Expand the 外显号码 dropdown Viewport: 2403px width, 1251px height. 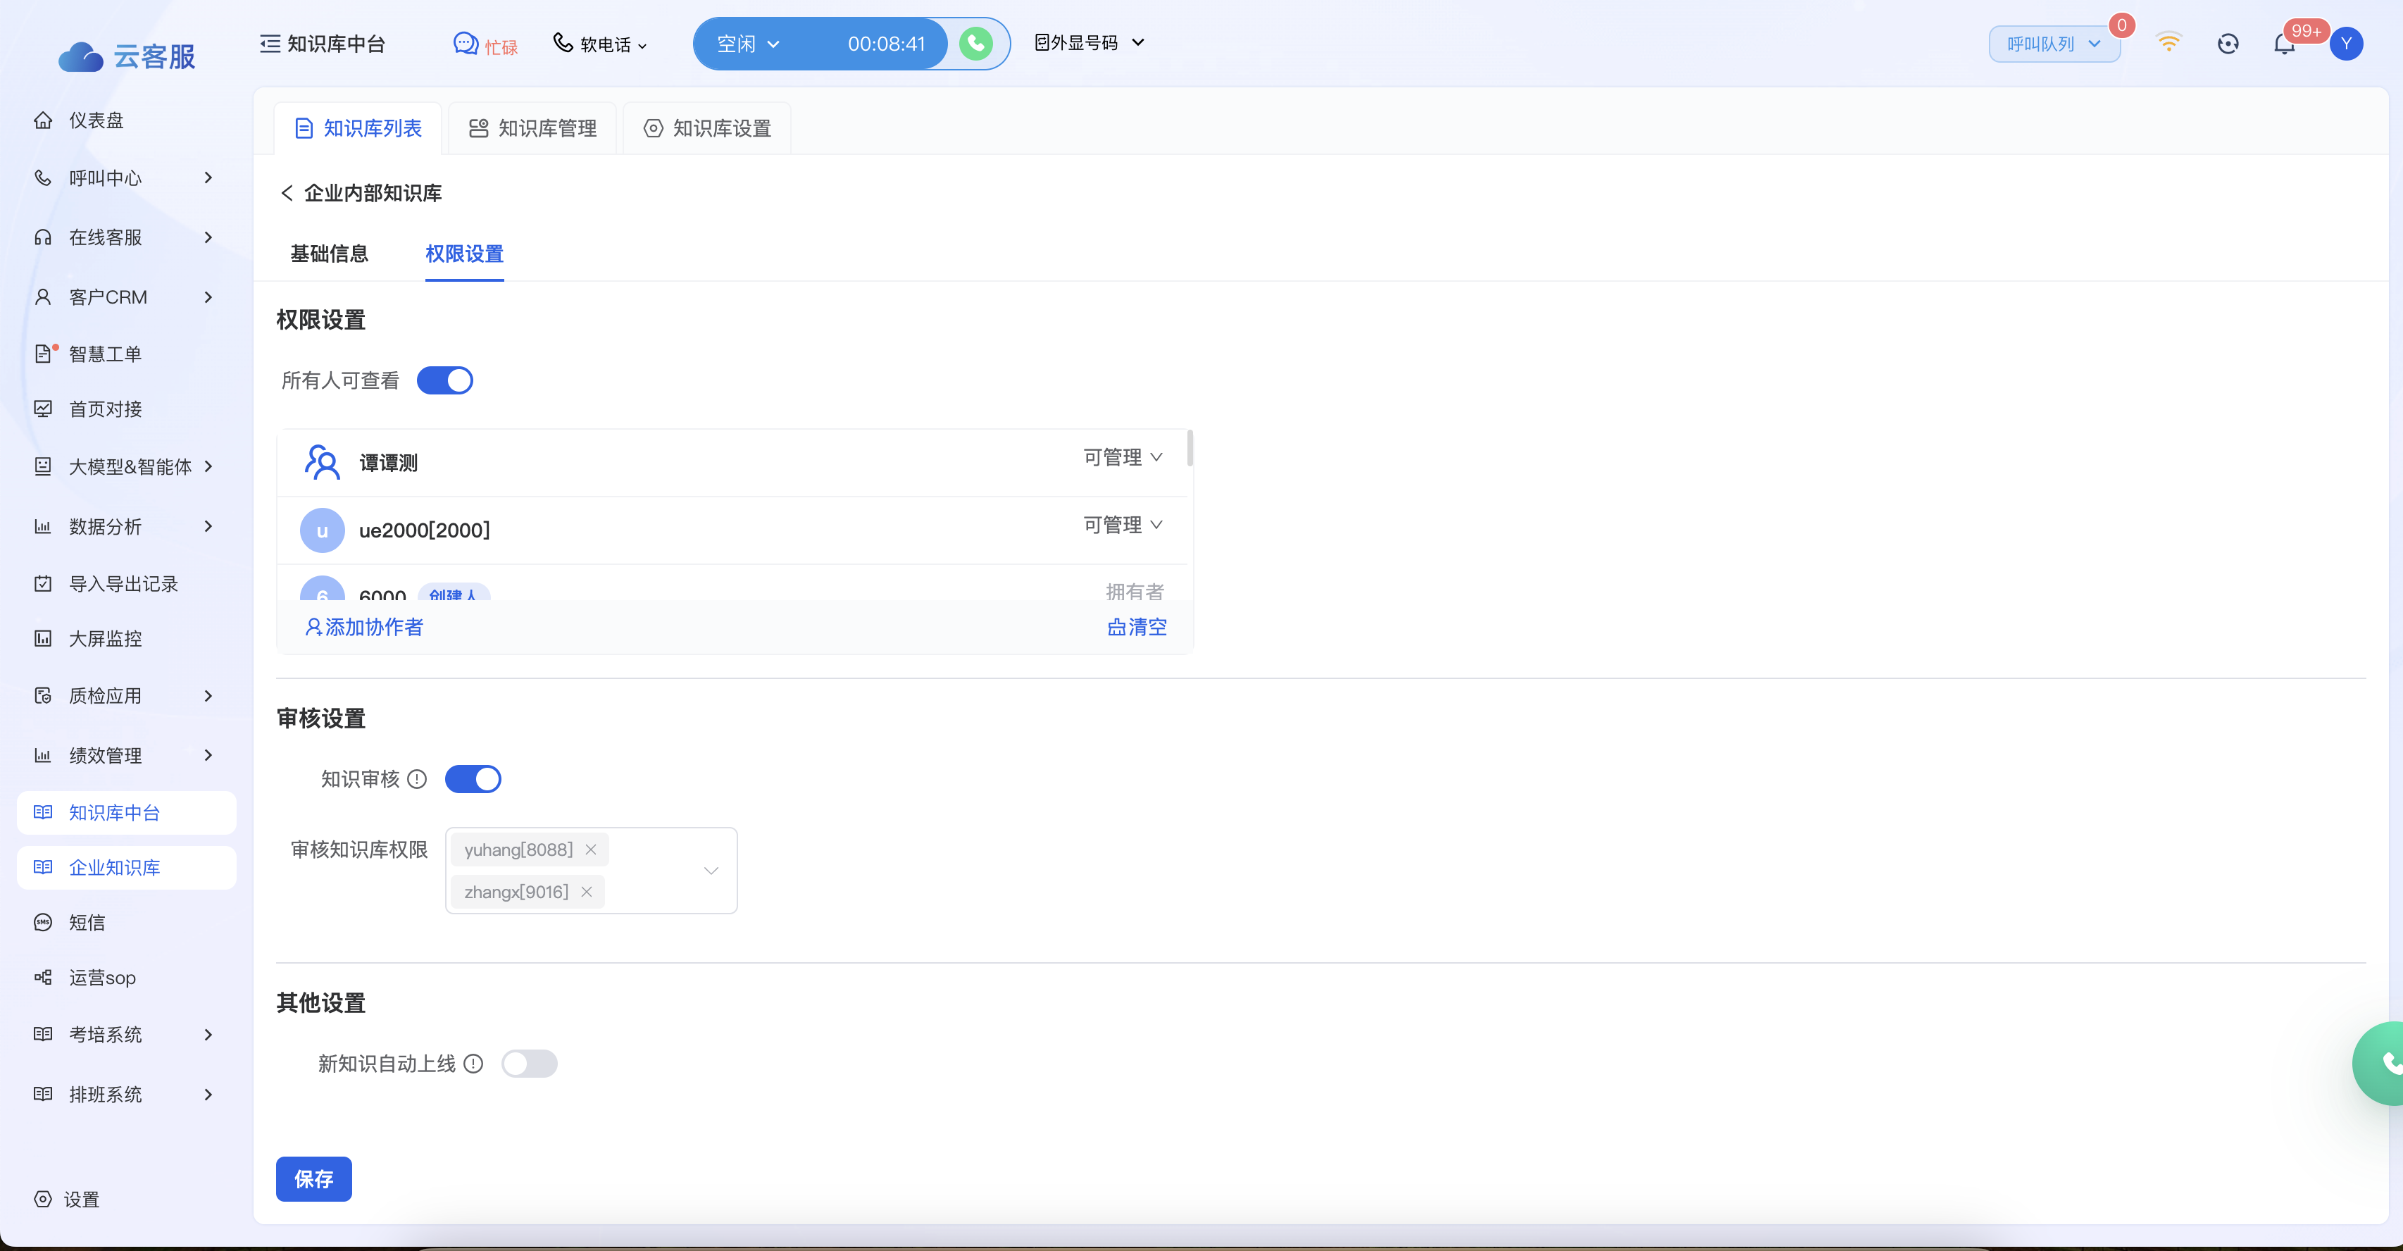[1089, 43]
